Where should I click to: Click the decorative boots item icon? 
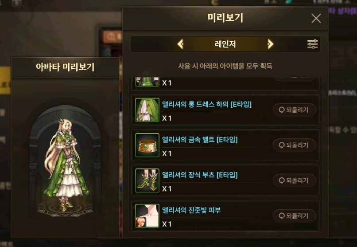(147, 180)
